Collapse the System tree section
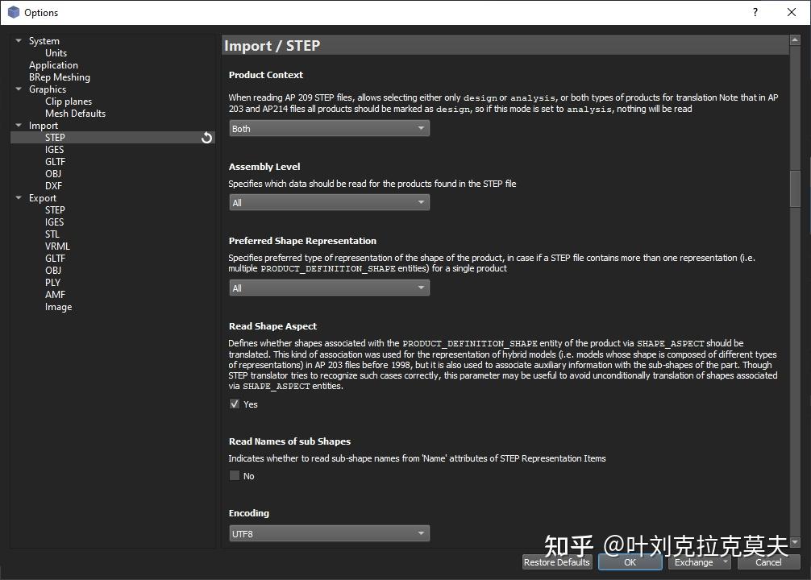 18,40
